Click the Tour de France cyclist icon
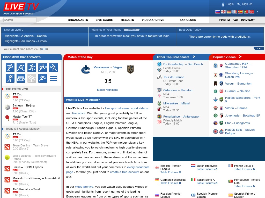 coord(159,77)
